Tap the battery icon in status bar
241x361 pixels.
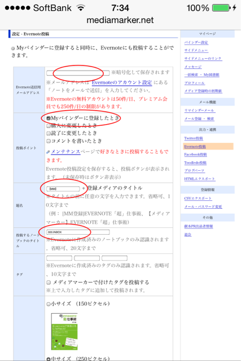[221, 8]
